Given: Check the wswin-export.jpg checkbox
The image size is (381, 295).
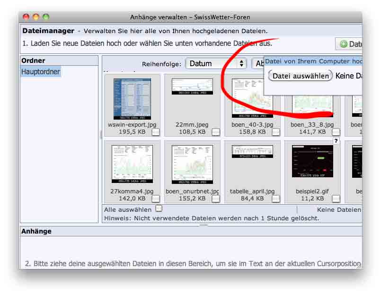Looking at the screenshot, I should [x=156, y=132].
